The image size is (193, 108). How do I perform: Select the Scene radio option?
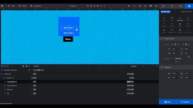point(173,61)
